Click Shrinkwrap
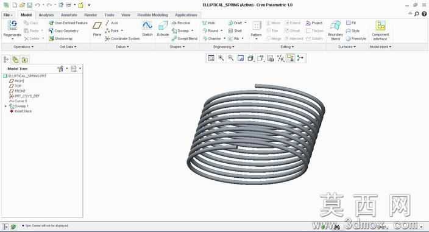The image size is (429, 232). tap(61, 38)
